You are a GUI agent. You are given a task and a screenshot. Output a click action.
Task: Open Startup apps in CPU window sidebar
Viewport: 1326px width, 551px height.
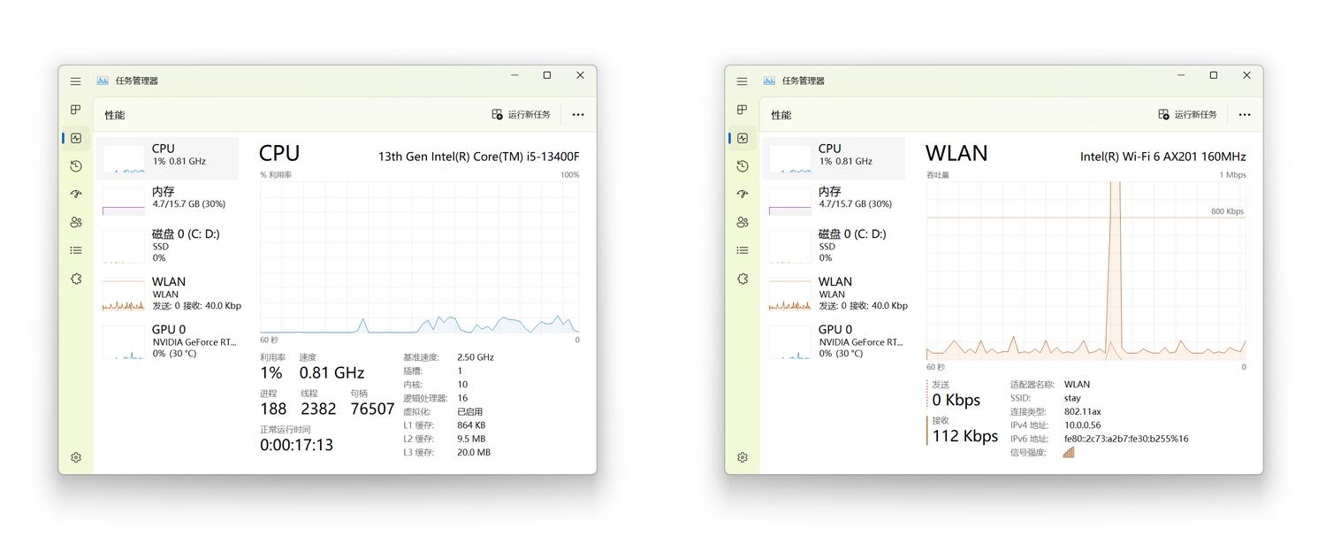(76, 195)
